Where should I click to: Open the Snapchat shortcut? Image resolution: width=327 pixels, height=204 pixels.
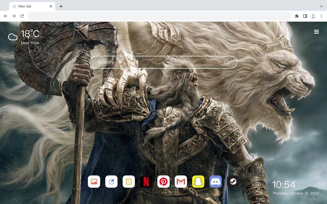point(198,182)
